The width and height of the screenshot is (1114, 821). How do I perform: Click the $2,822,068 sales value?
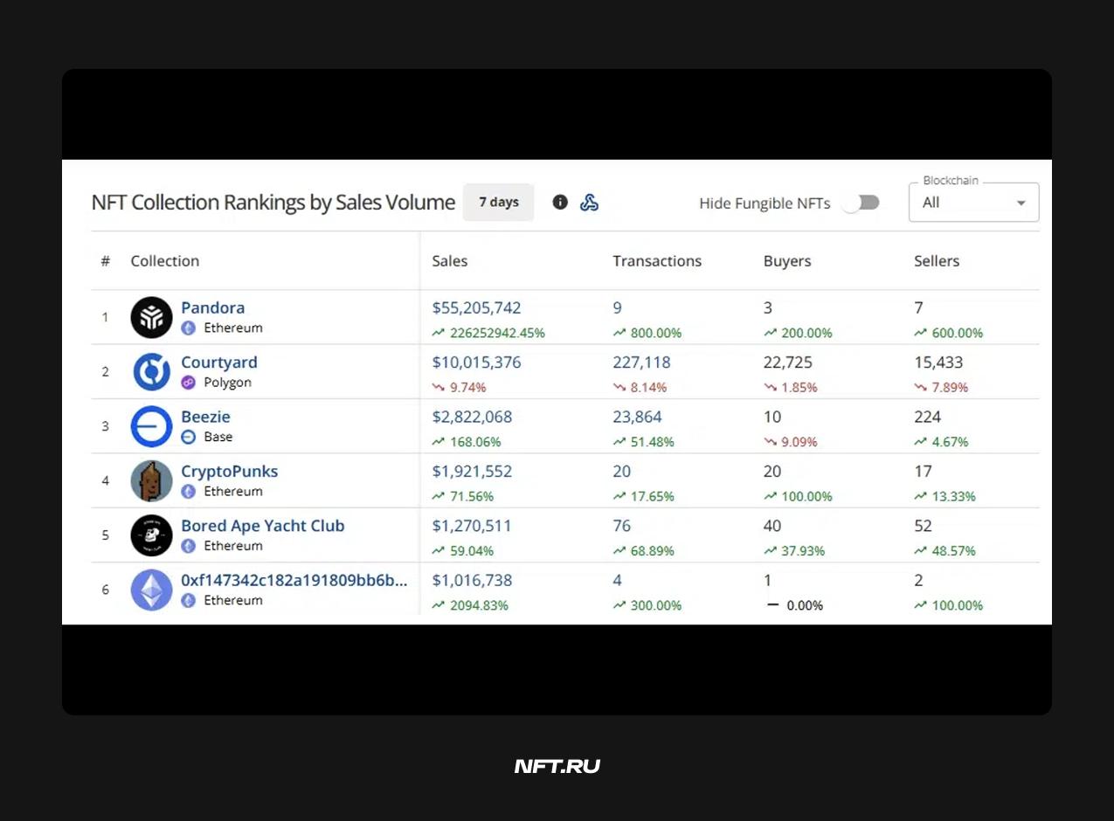[472, 417]
